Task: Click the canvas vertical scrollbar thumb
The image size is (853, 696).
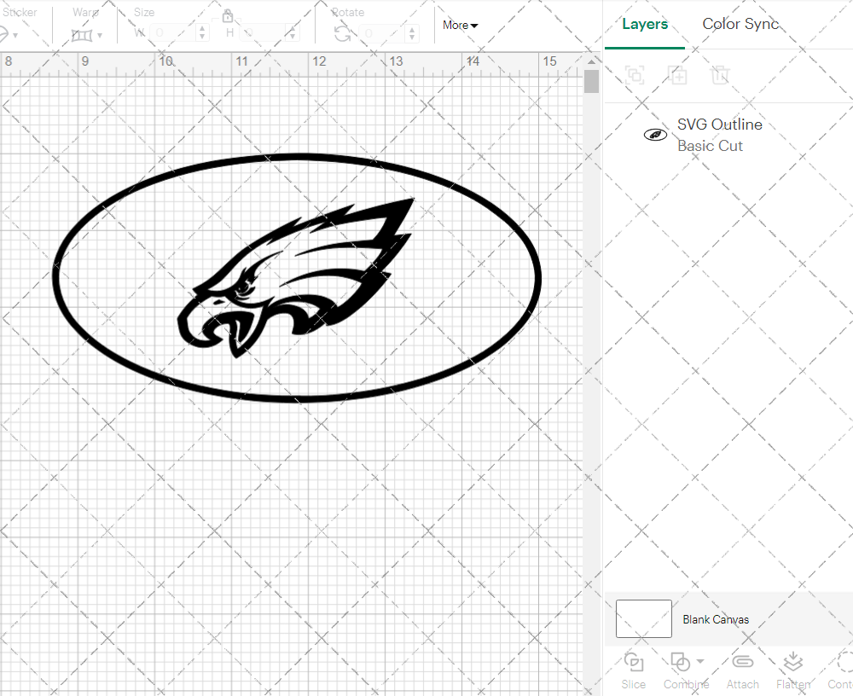Action: (591, 81)
